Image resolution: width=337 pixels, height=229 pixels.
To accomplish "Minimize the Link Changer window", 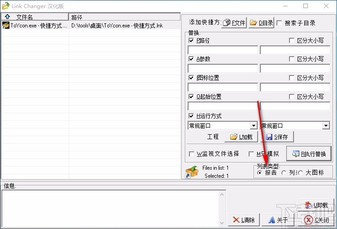I will tap(285, 6).
